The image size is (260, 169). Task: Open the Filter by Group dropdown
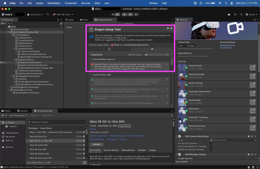156,55
